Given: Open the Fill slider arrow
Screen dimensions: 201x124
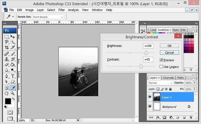Looking at the screenshot, I should coord(195,89).
